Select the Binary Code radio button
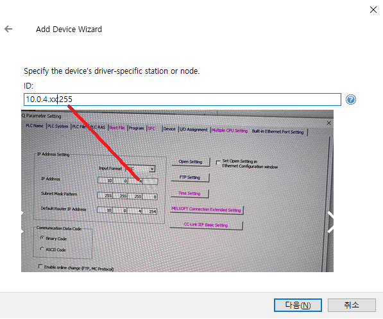The height and width of the screenshot is (319, 383). coord(42,237)
